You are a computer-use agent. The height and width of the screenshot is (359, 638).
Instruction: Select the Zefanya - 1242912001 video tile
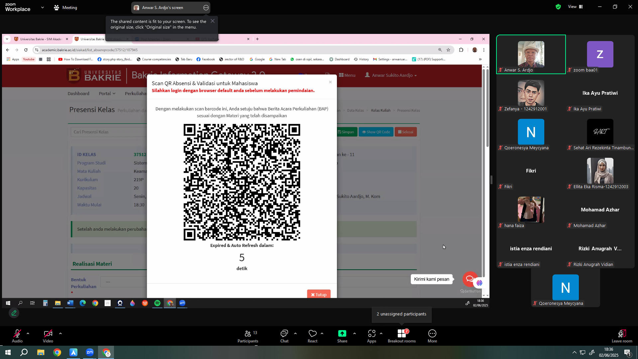pyautogui.click(x=531, y=93)
